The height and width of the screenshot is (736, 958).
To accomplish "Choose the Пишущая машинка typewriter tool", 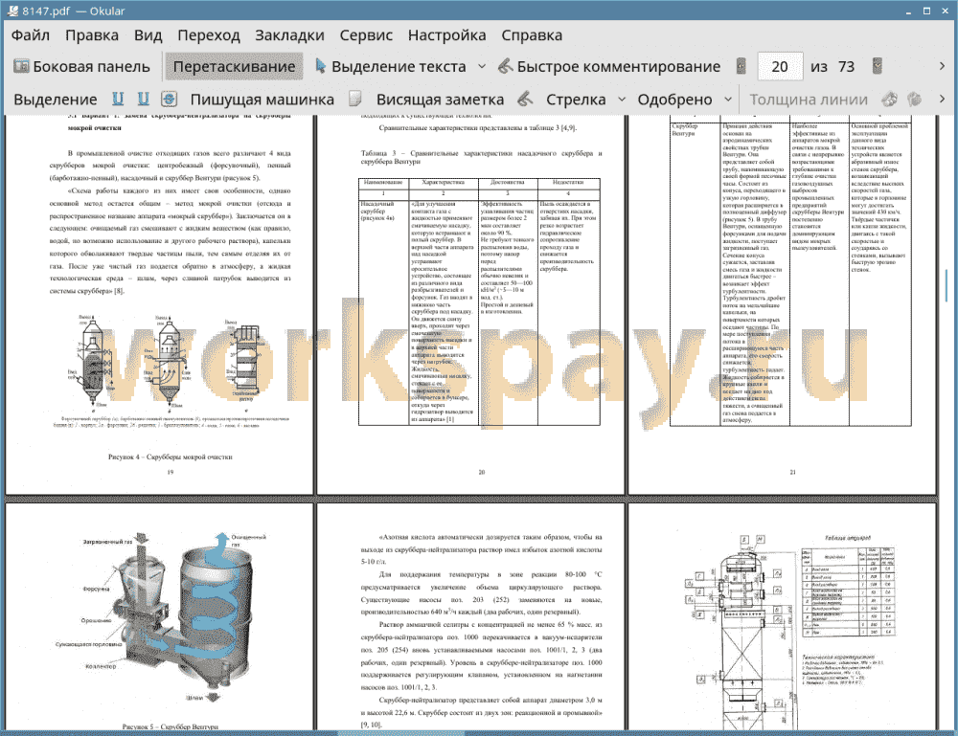I will [x=262, y=100].
